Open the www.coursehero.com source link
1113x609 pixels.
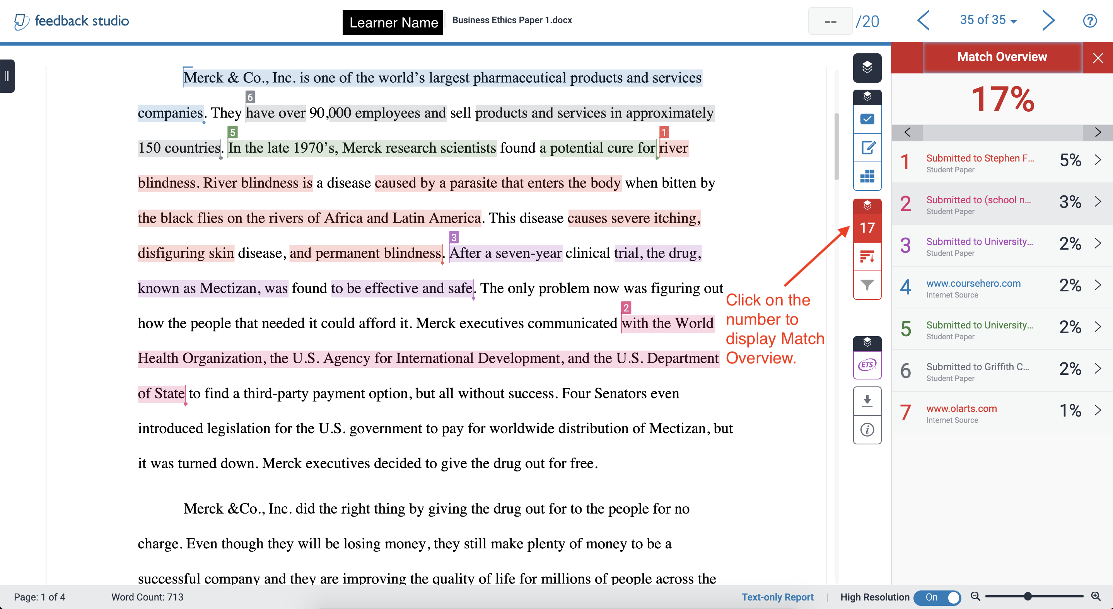(973, 283)
